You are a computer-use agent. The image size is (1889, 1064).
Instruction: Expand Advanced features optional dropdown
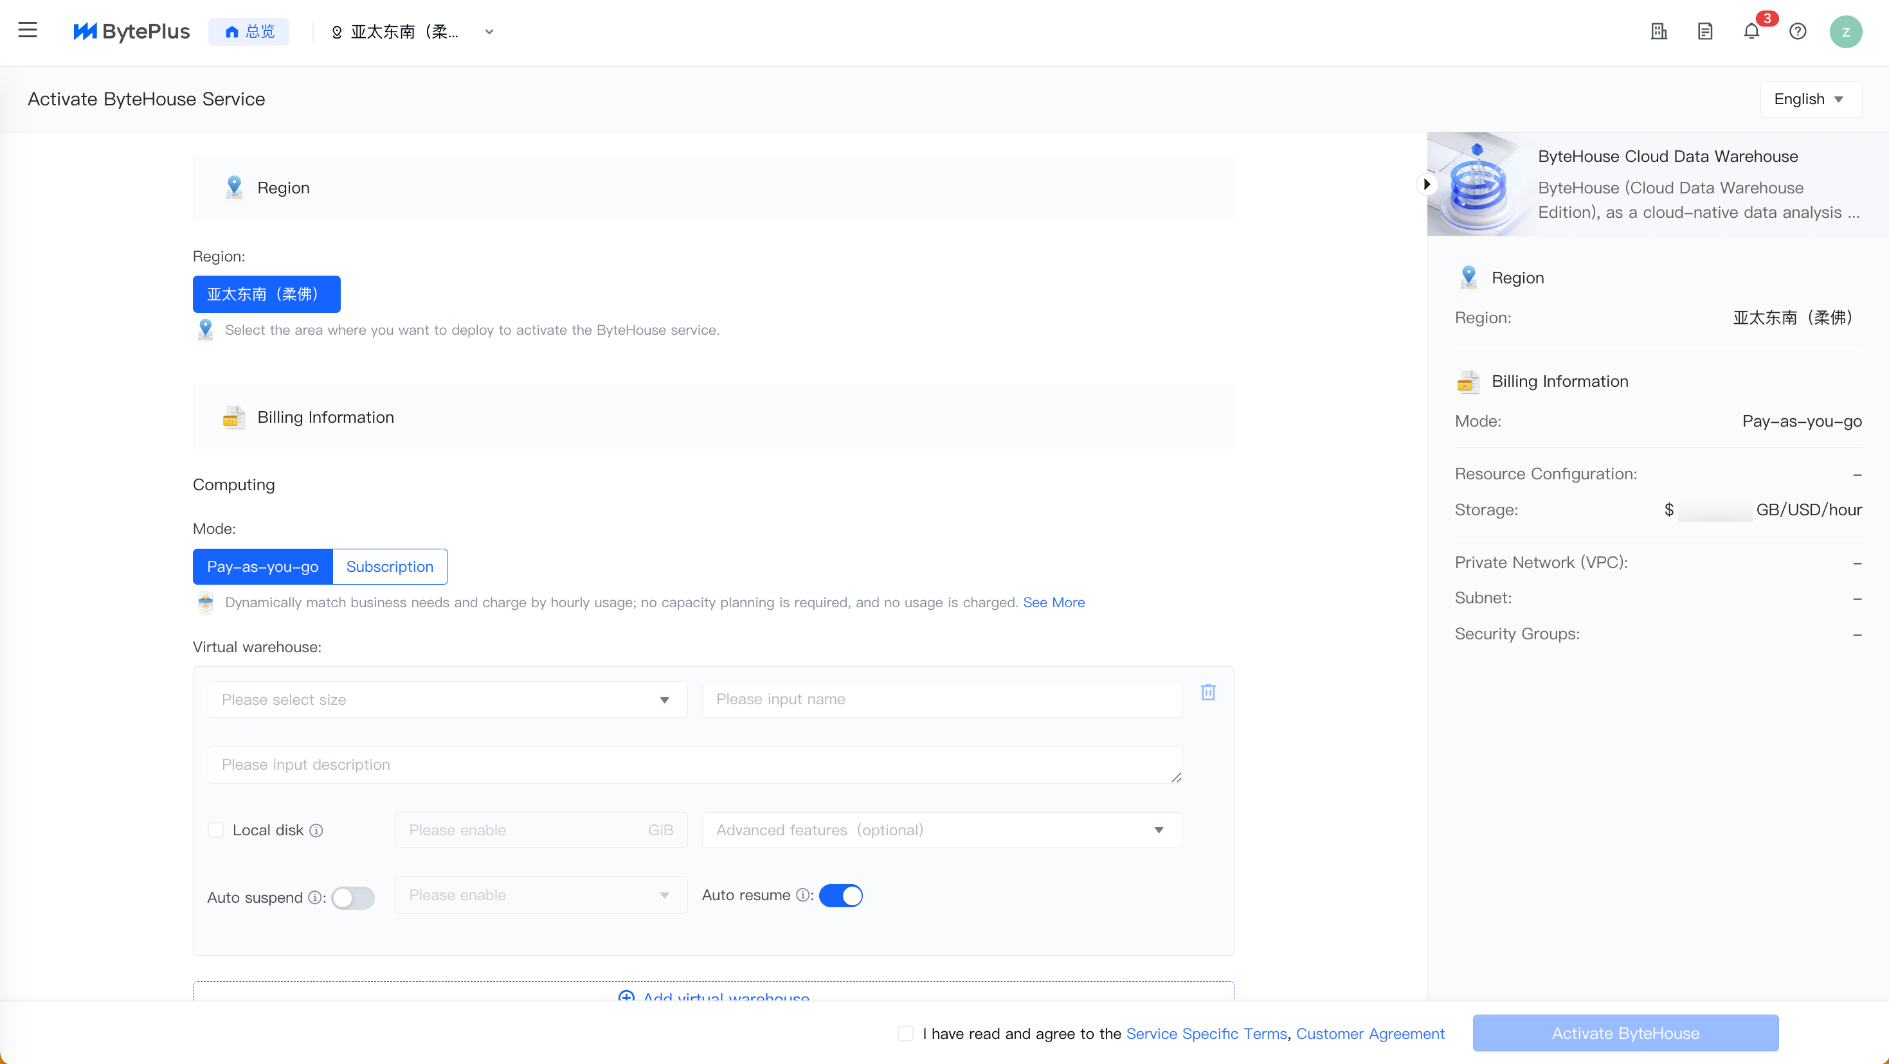point(941,829)
